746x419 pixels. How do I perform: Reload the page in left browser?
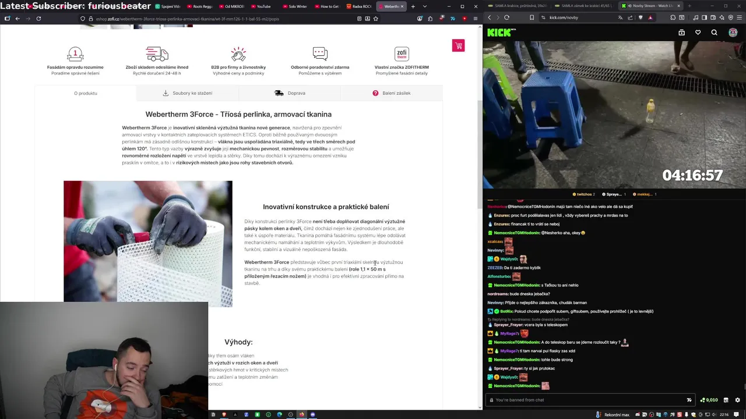38,19
